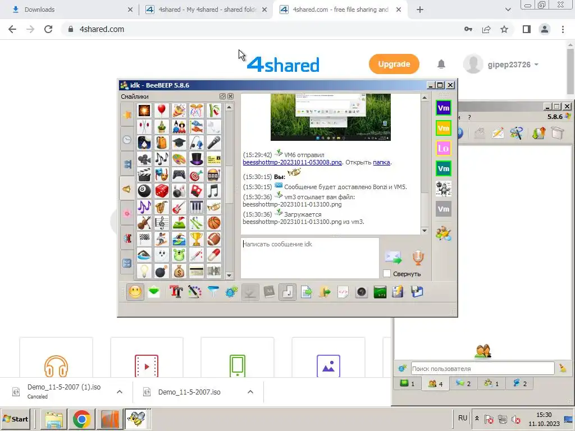Click the chat history scrollbar thumb
Image resolution: width=575 pixels, height=431 pixels.
click(425, 209)
